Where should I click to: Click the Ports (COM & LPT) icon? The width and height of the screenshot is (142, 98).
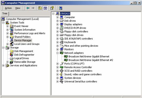pos(62,64)
